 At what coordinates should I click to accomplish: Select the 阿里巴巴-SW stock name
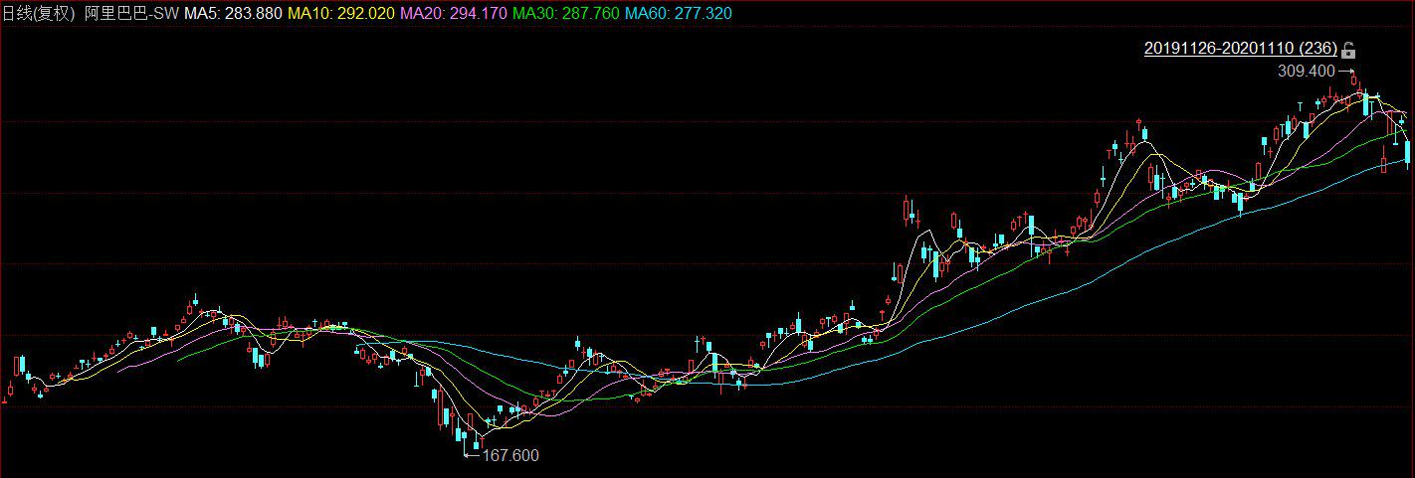coord(131,15)
